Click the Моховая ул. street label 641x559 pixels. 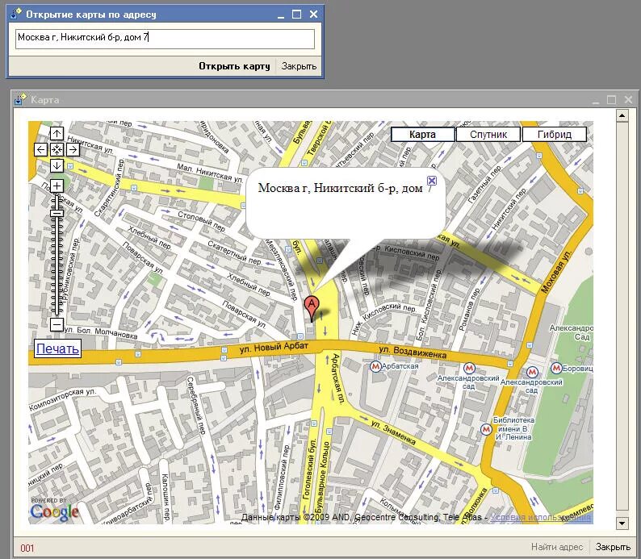[557, 270]
